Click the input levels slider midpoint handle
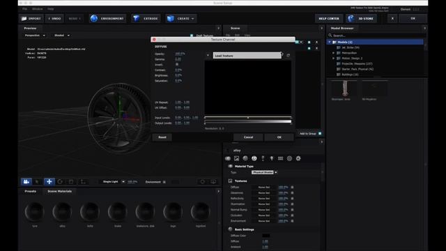This screenshot has width=446, height=251. [248, 118]
